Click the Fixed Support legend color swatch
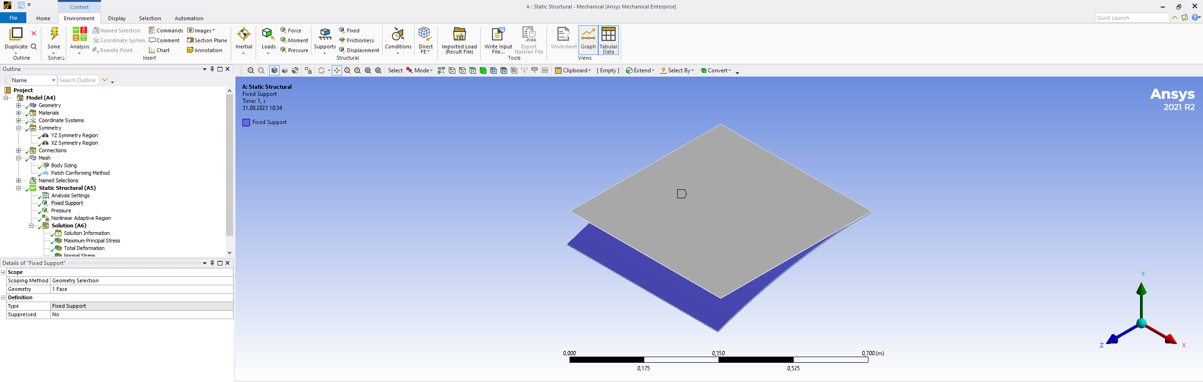Screen dimensions: 1203x382 point(246,123)
